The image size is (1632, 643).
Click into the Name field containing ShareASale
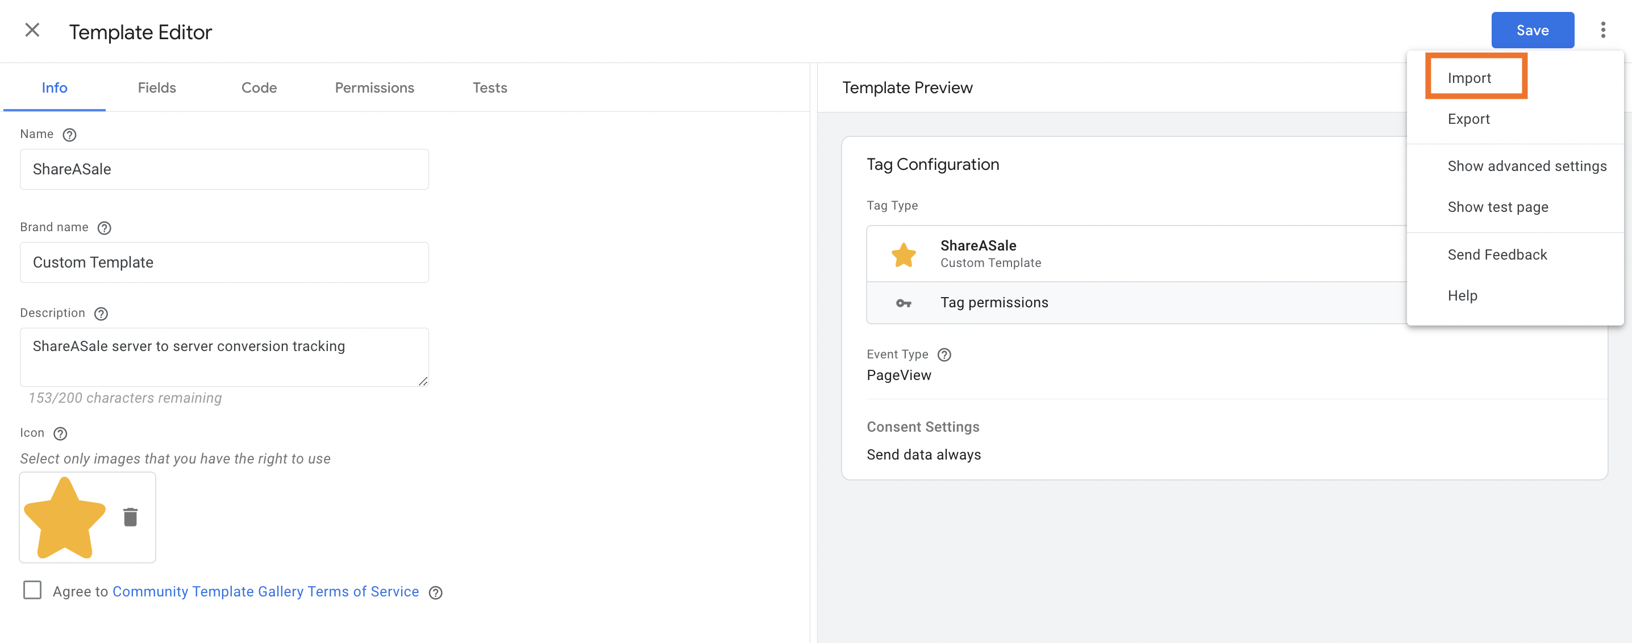tap(224, 169)
